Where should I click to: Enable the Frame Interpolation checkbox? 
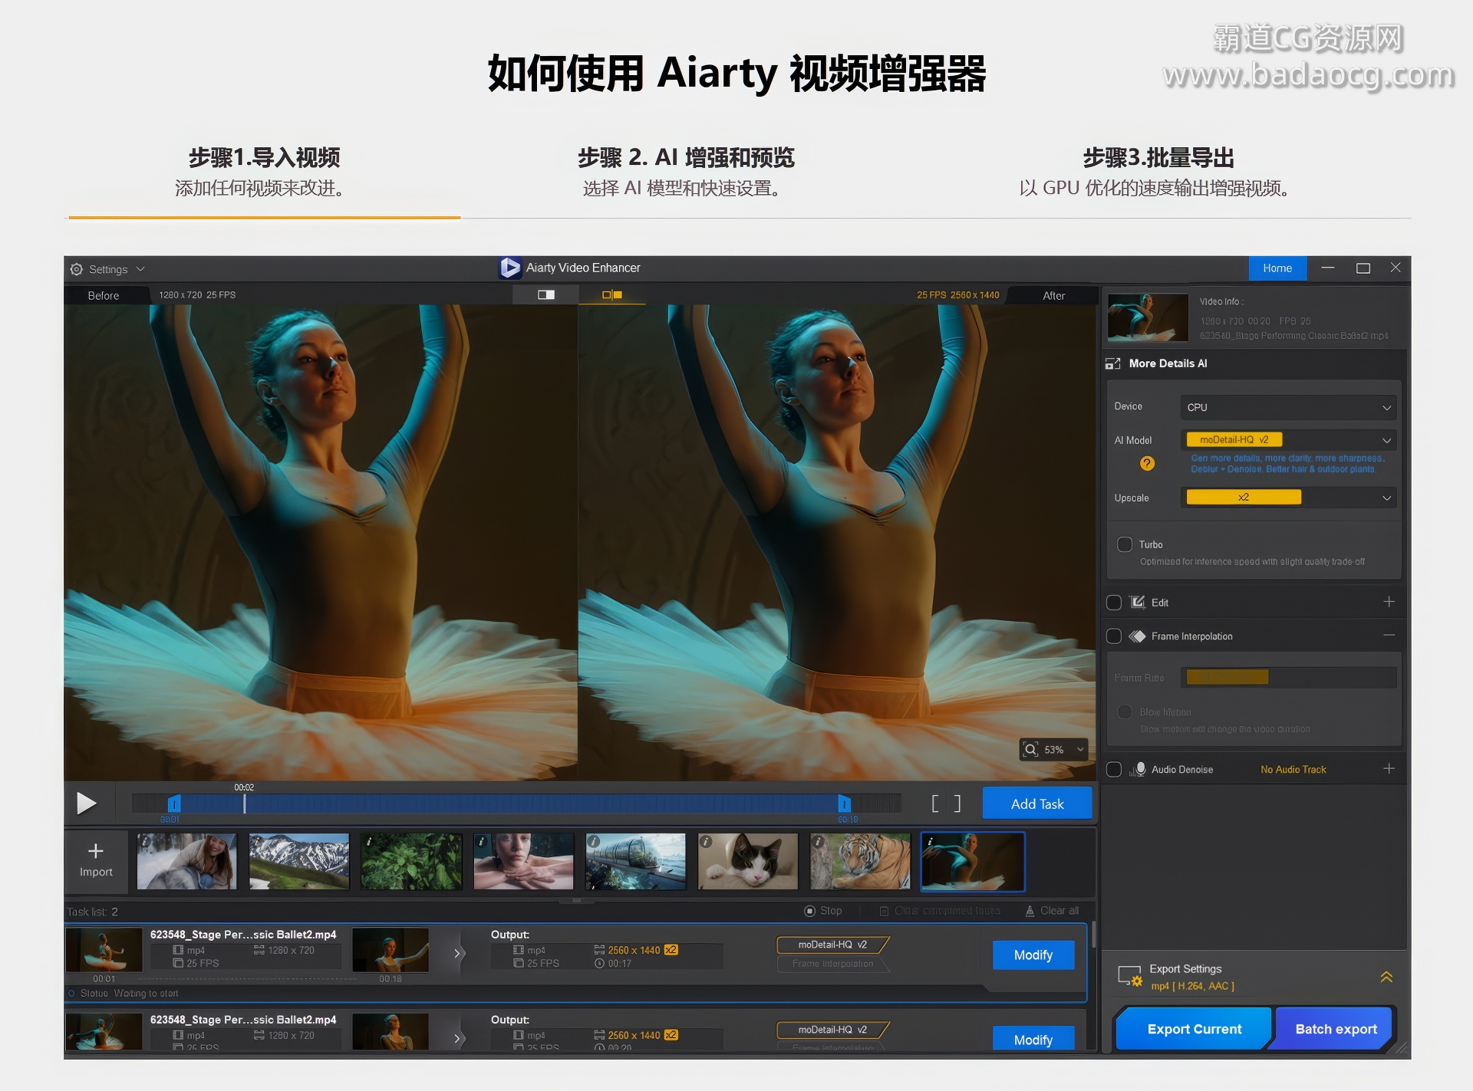[1114, 636]
